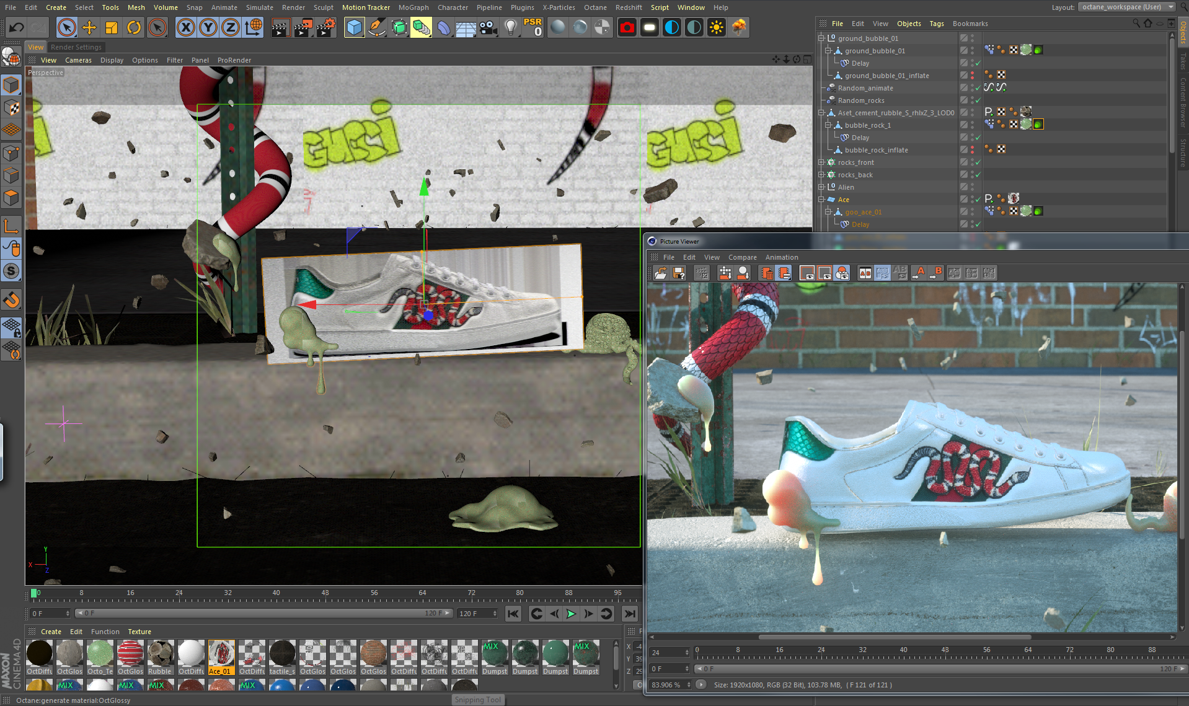The width and height of the screenshot is (1189, 706).
Task: Add a Cube primitive object
Action: click(354, 27)
